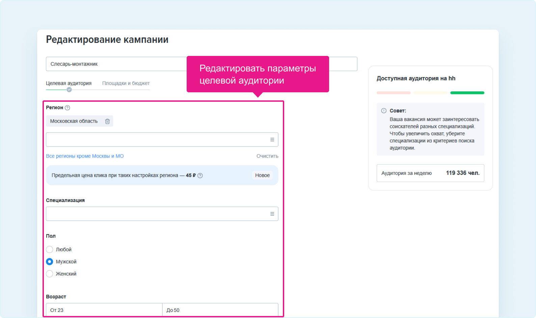Select the Мужской gender radio button
The height and width of the screenshot is (318, 536).
click(x=50, y=262)
